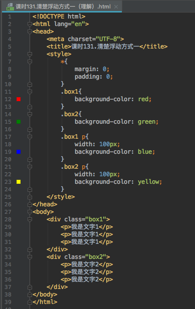Click fold end marker on line 13

tap(30, 107)
